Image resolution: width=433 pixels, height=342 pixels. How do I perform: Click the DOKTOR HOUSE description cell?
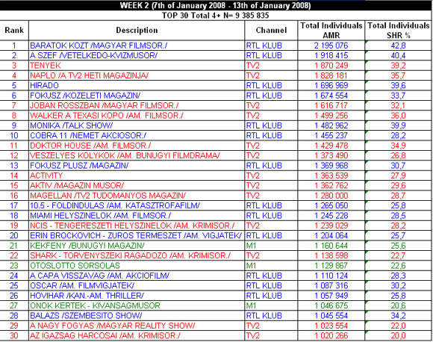137,146
